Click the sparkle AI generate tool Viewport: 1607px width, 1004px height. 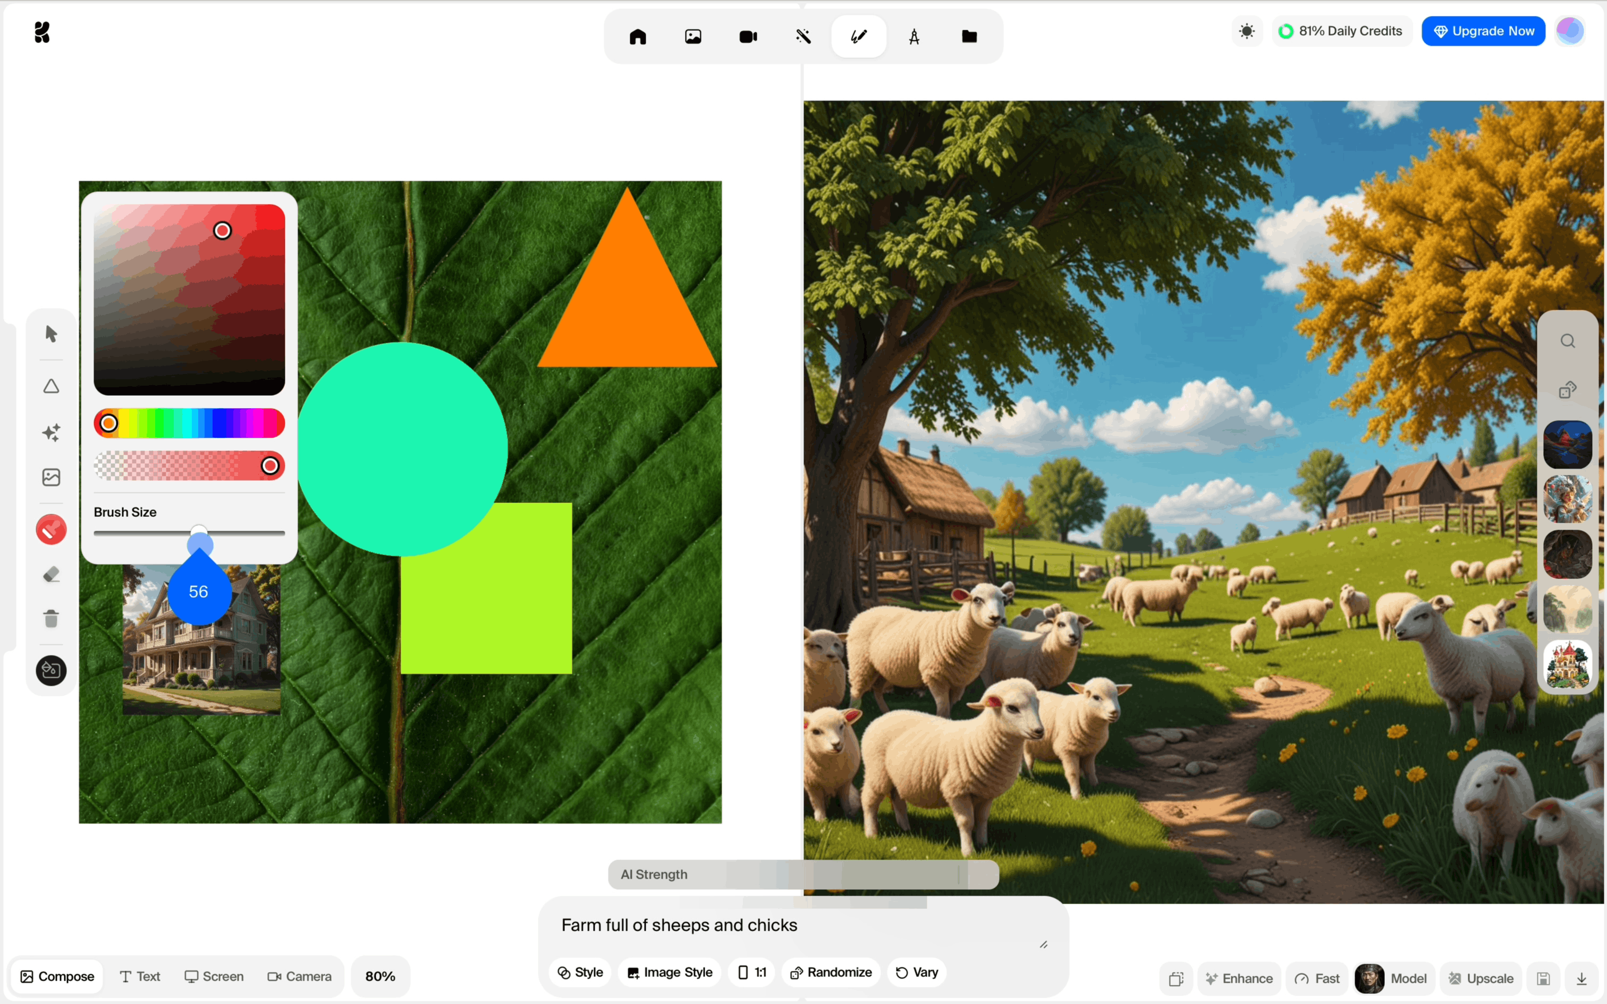(x=51, y=432)
